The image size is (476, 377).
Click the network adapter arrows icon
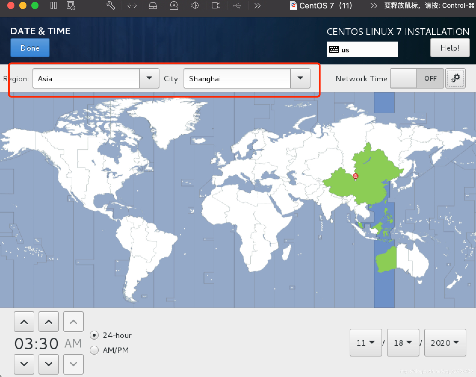[132, 6]
